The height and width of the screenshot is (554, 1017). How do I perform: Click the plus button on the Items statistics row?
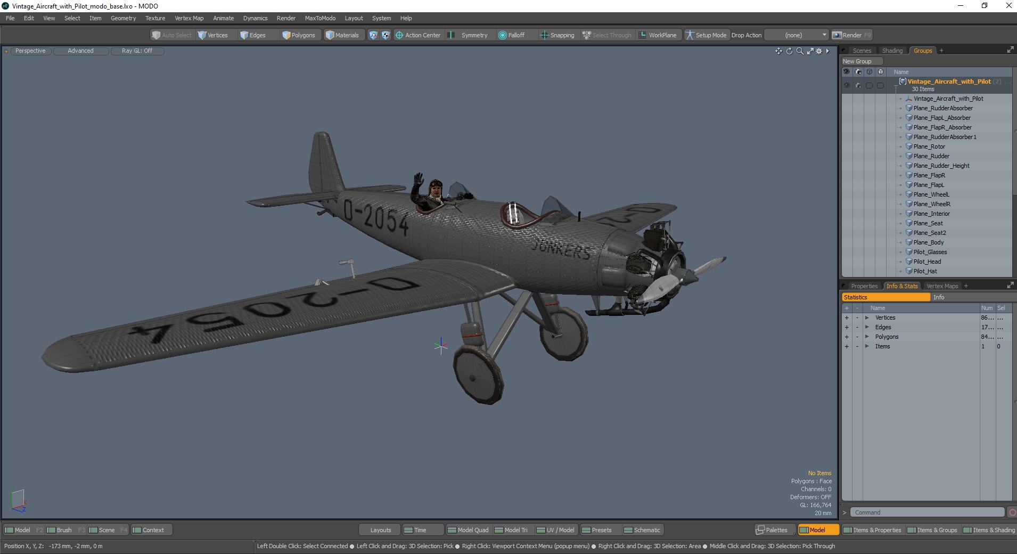(847, 346)
